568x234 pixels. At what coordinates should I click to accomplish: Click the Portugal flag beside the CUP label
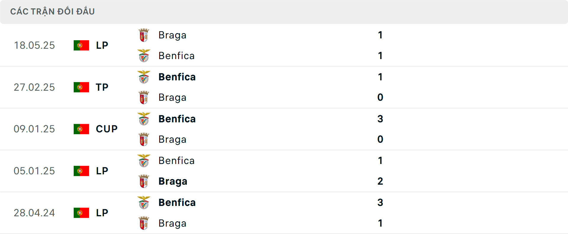point(81,129)
